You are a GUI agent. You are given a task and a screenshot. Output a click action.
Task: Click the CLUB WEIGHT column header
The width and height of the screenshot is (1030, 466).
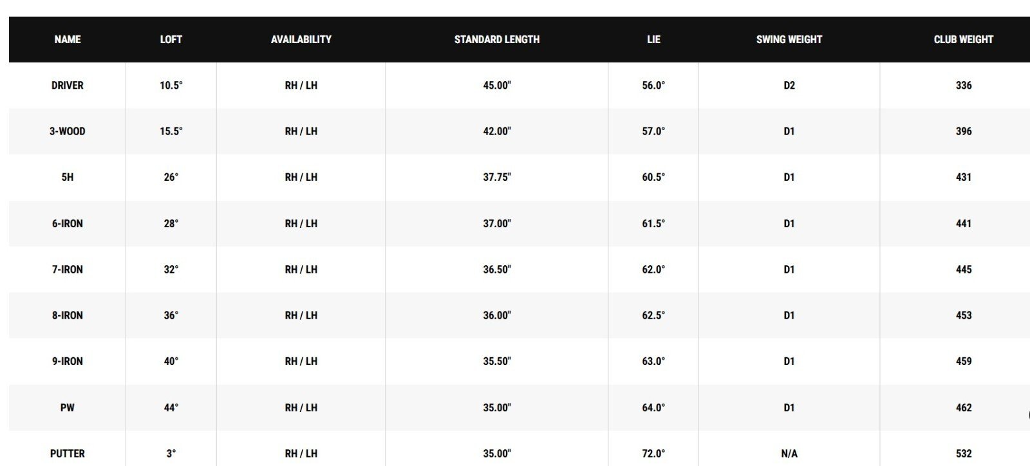tap(964, 39)
